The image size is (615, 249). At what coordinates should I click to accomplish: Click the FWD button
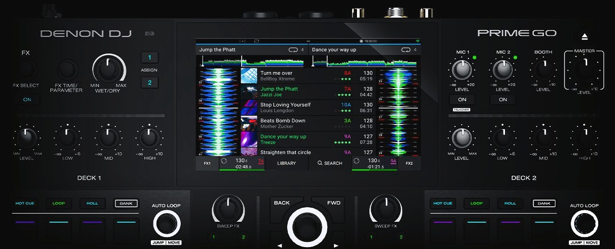pos(334,203)
